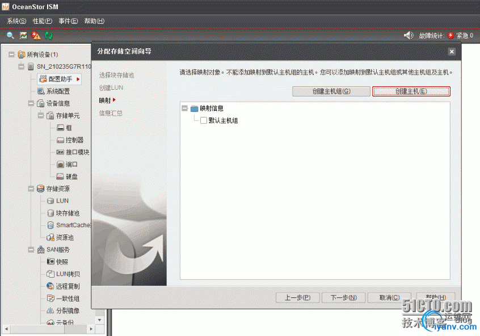Collapse the 映射信息 tree node
Image resolution: width=480 pixels, height=336 pixels.
click(x=184, y=108)
